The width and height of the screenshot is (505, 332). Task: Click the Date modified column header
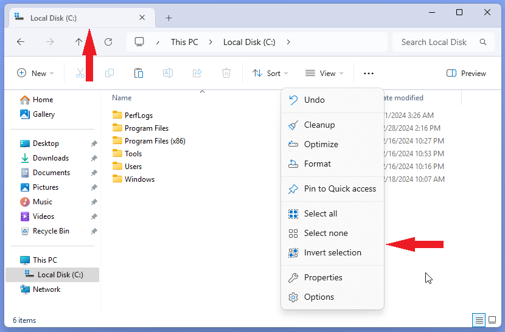(x=403, y=98)
